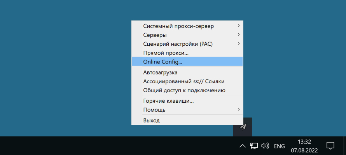Open the Помощь submenu

click(187, 110)
